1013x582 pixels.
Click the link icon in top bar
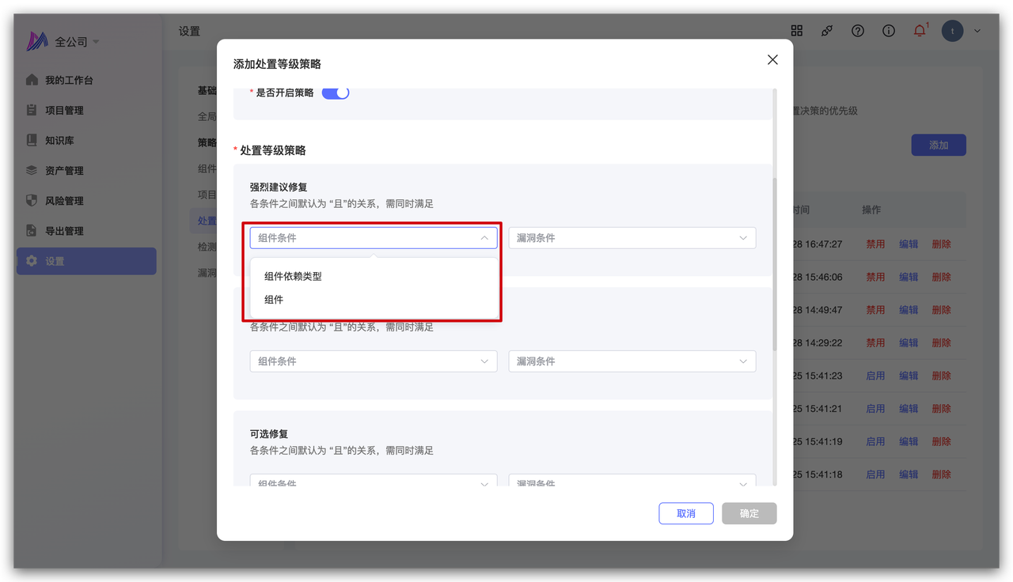click(x=827, y=31)
